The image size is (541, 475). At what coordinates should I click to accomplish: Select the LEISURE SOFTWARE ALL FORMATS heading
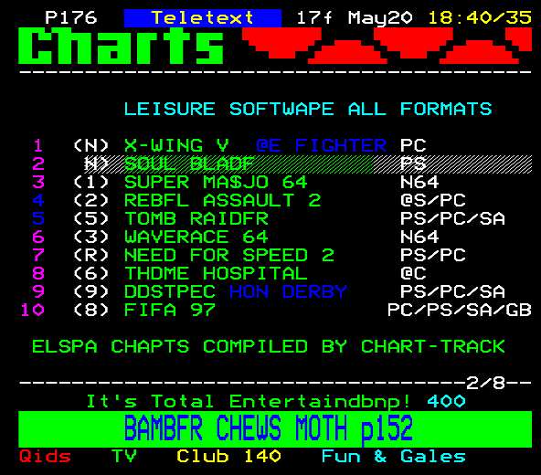click(308, 109)
